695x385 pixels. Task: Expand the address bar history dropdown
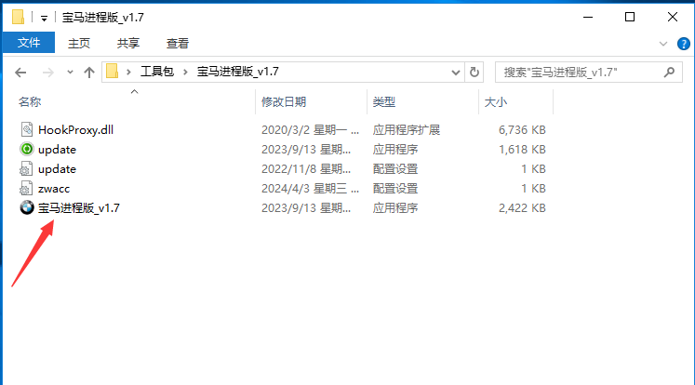coord(455,73)
